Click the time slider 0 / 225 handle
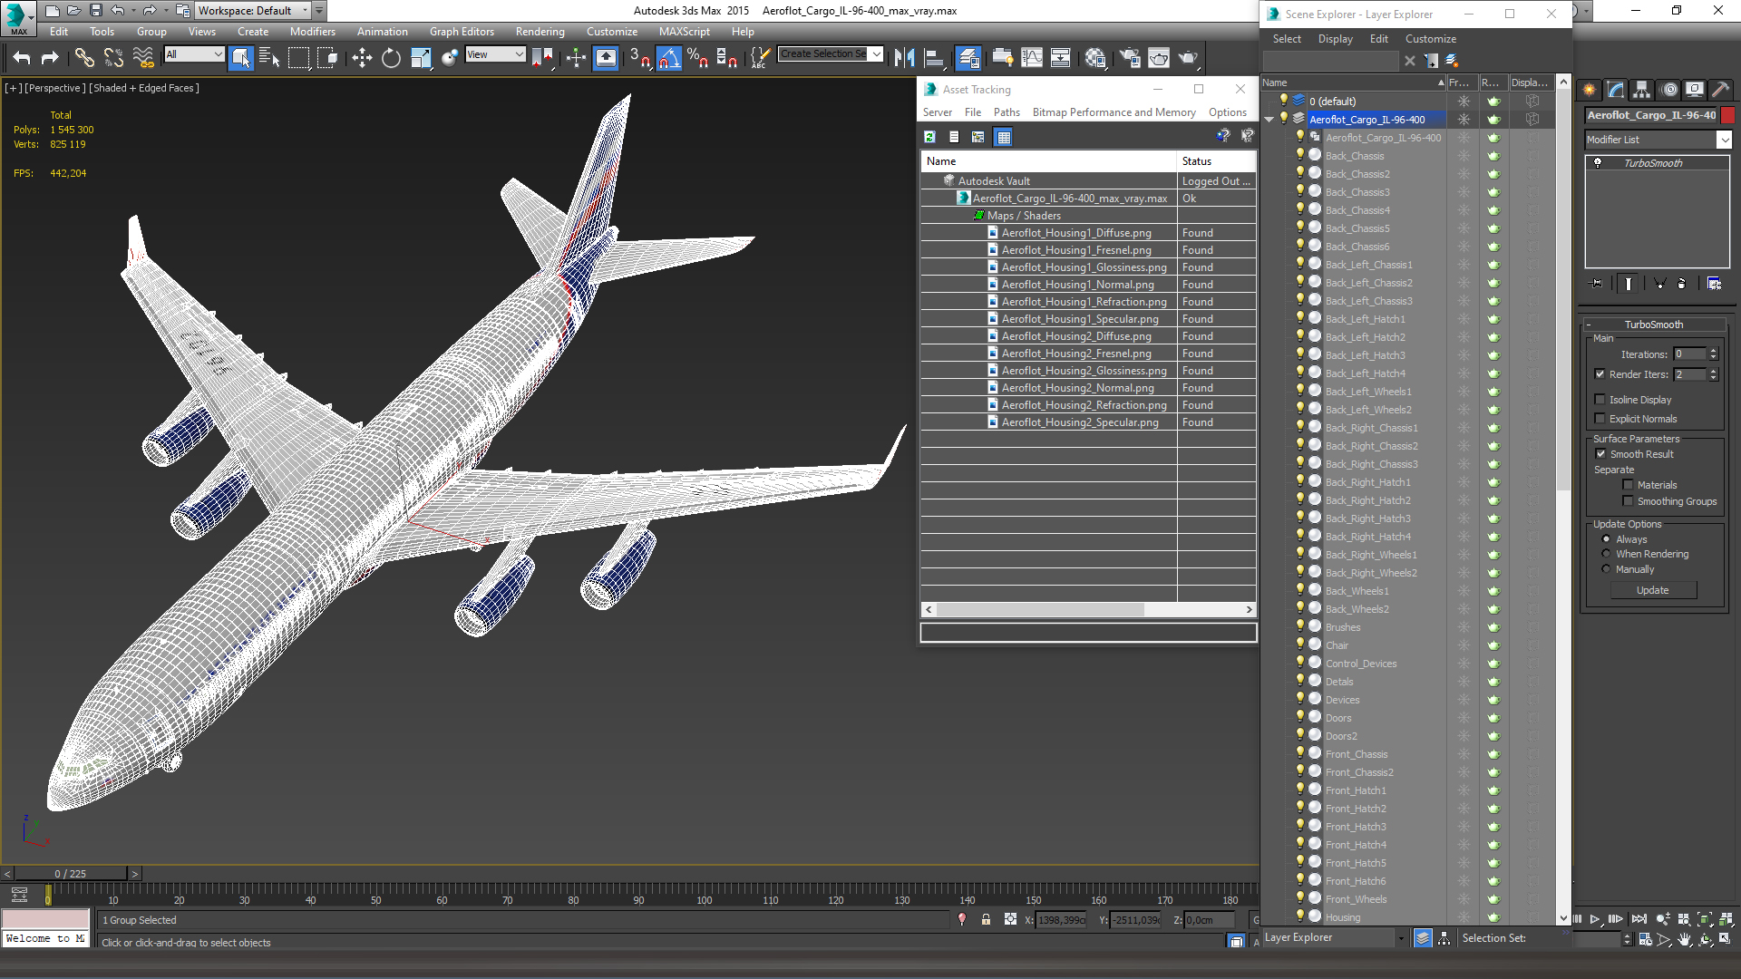Viewport: 1741px width, 979px height. tap(71, 874)
